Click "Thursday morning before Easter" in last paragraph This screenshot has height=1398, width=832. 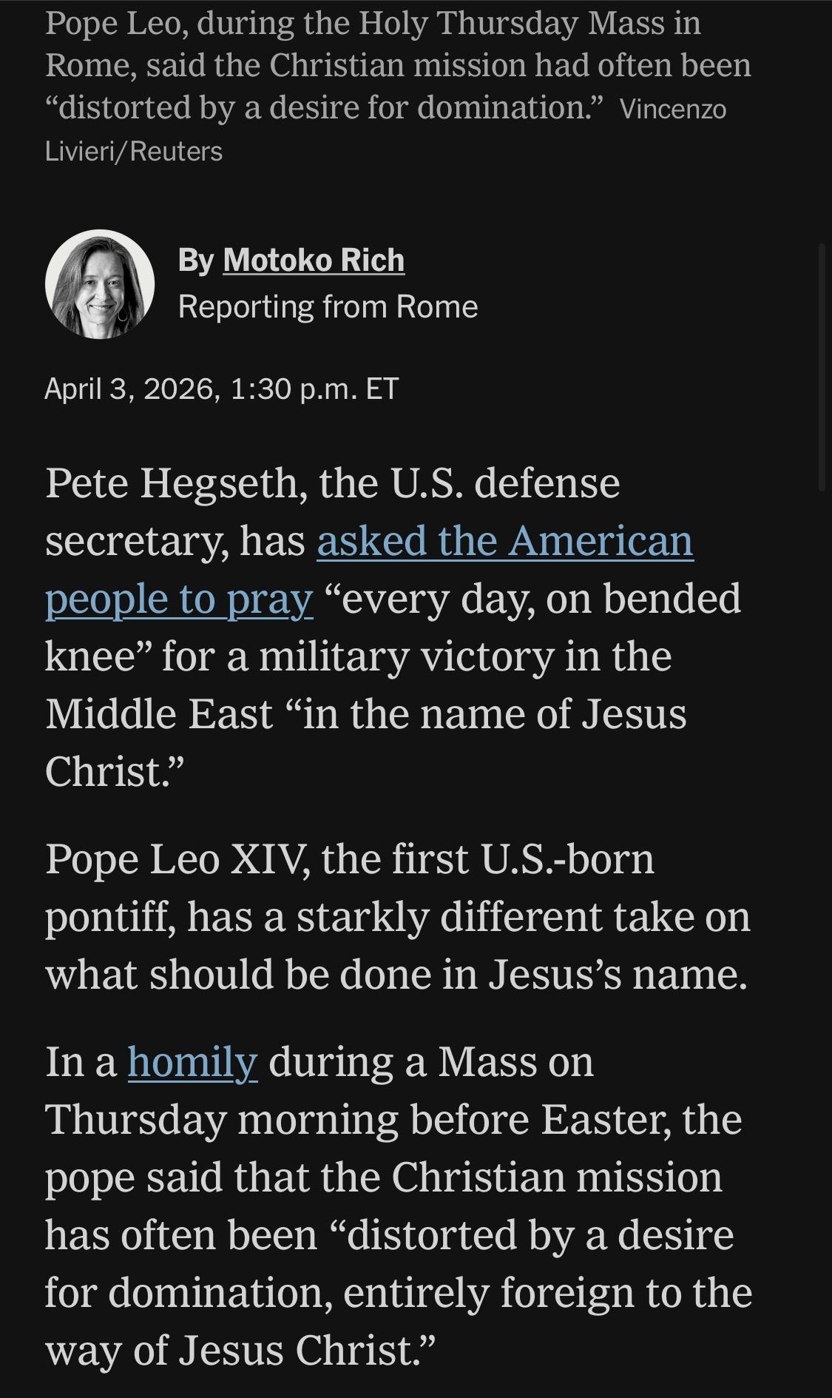(x=393, y=1120)
